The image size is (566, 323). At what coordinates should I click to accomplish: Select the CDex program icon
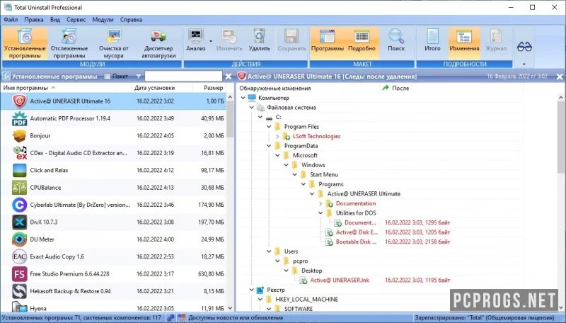20,153
